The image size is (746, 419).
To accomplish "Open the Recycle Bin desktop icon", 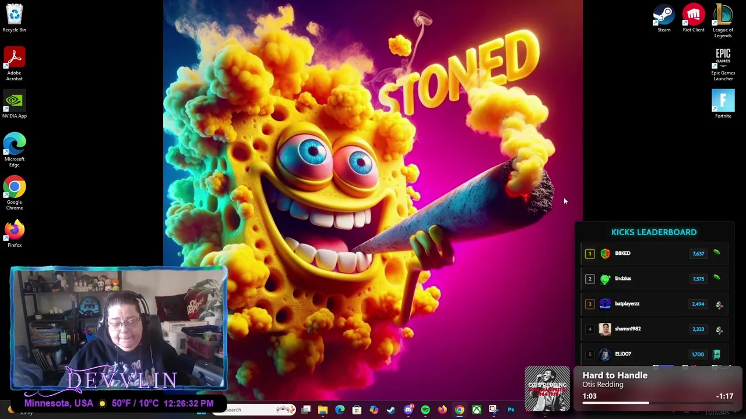I will (x=14, y=18).
